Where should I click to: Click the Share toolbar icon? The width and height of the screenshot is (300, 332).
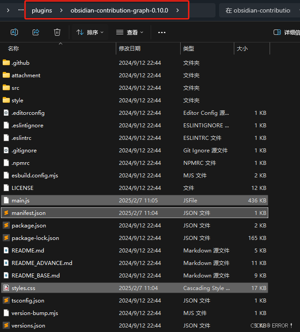coord(36,32)
